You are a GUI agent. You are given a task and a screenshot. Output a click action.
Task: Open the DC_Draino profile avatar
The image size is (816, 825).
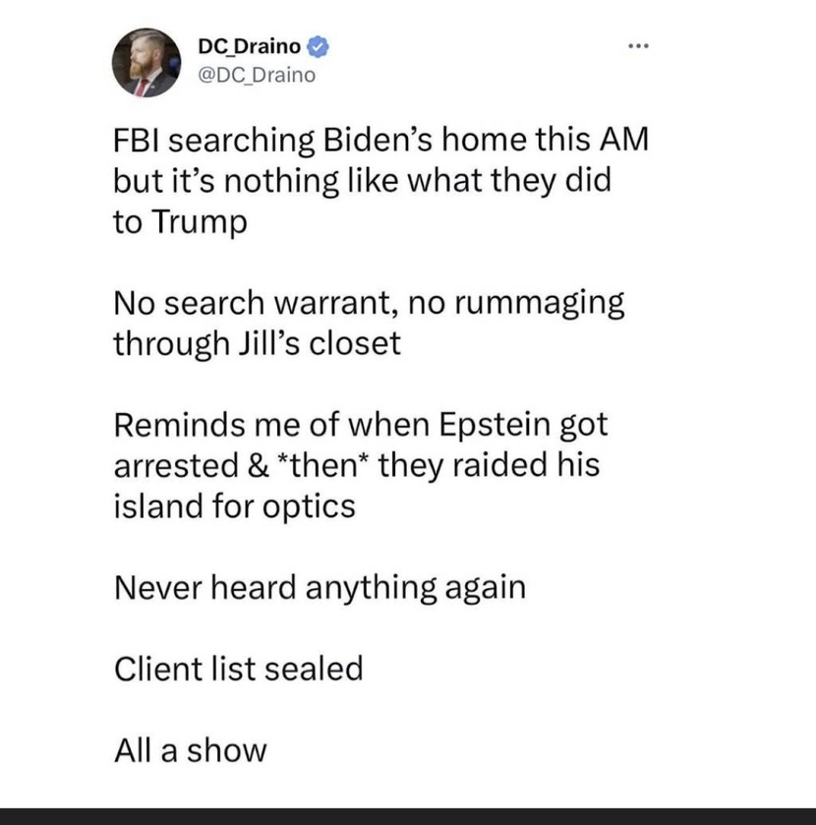click(x=146, y=63)
